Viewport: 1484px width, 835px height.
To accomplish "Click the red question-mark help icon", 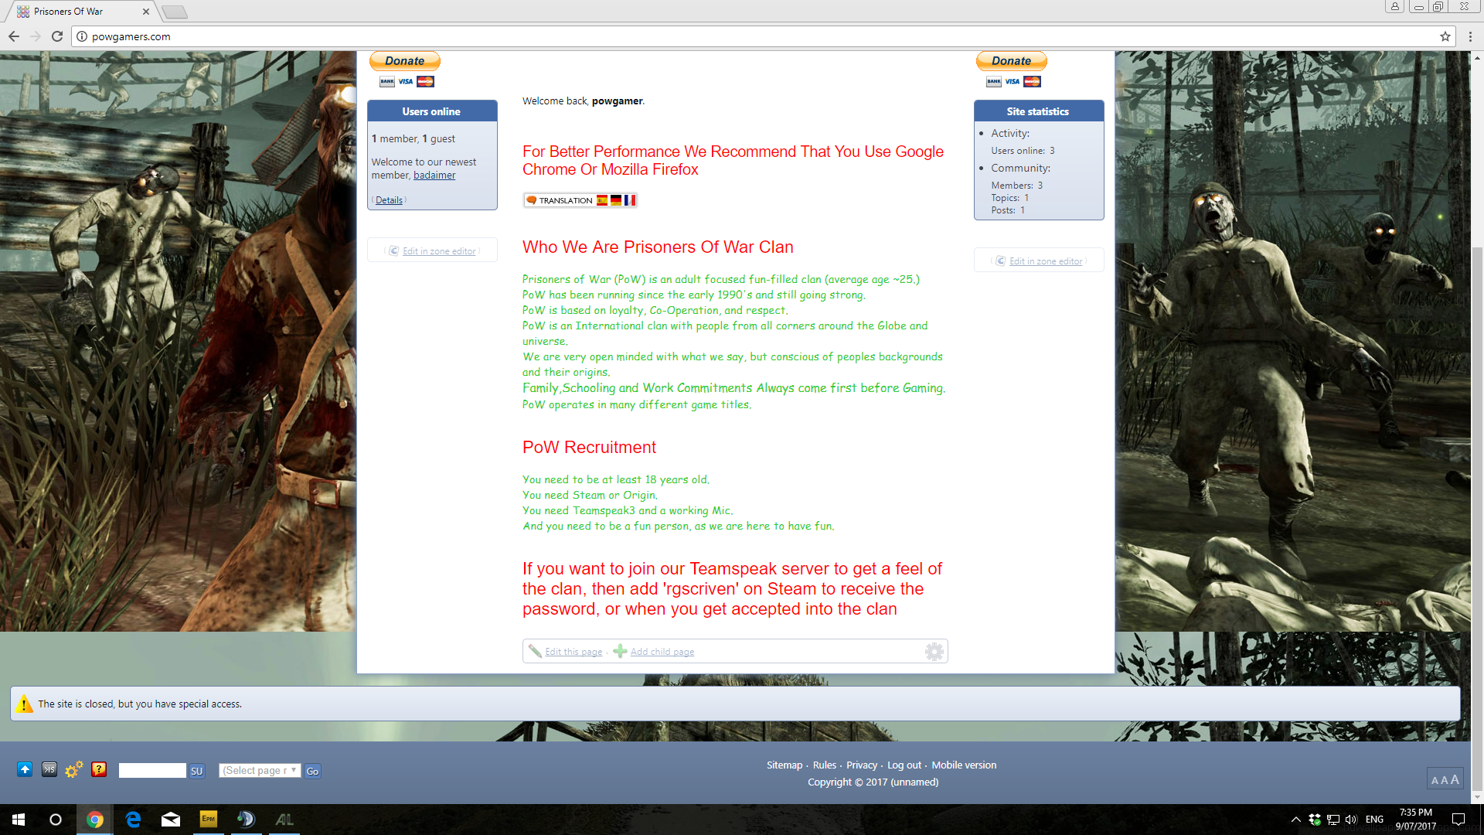I will (99, 769).
